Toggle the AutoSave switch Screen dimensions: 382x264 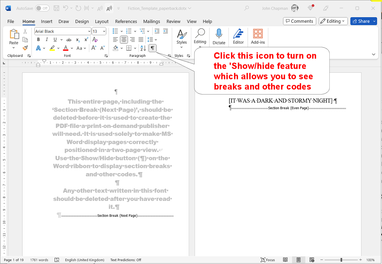pos(42,8)
